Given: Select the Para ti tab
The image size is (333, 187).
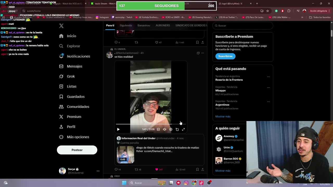Looking at the screenshot, I should click(x=110, y=25).
